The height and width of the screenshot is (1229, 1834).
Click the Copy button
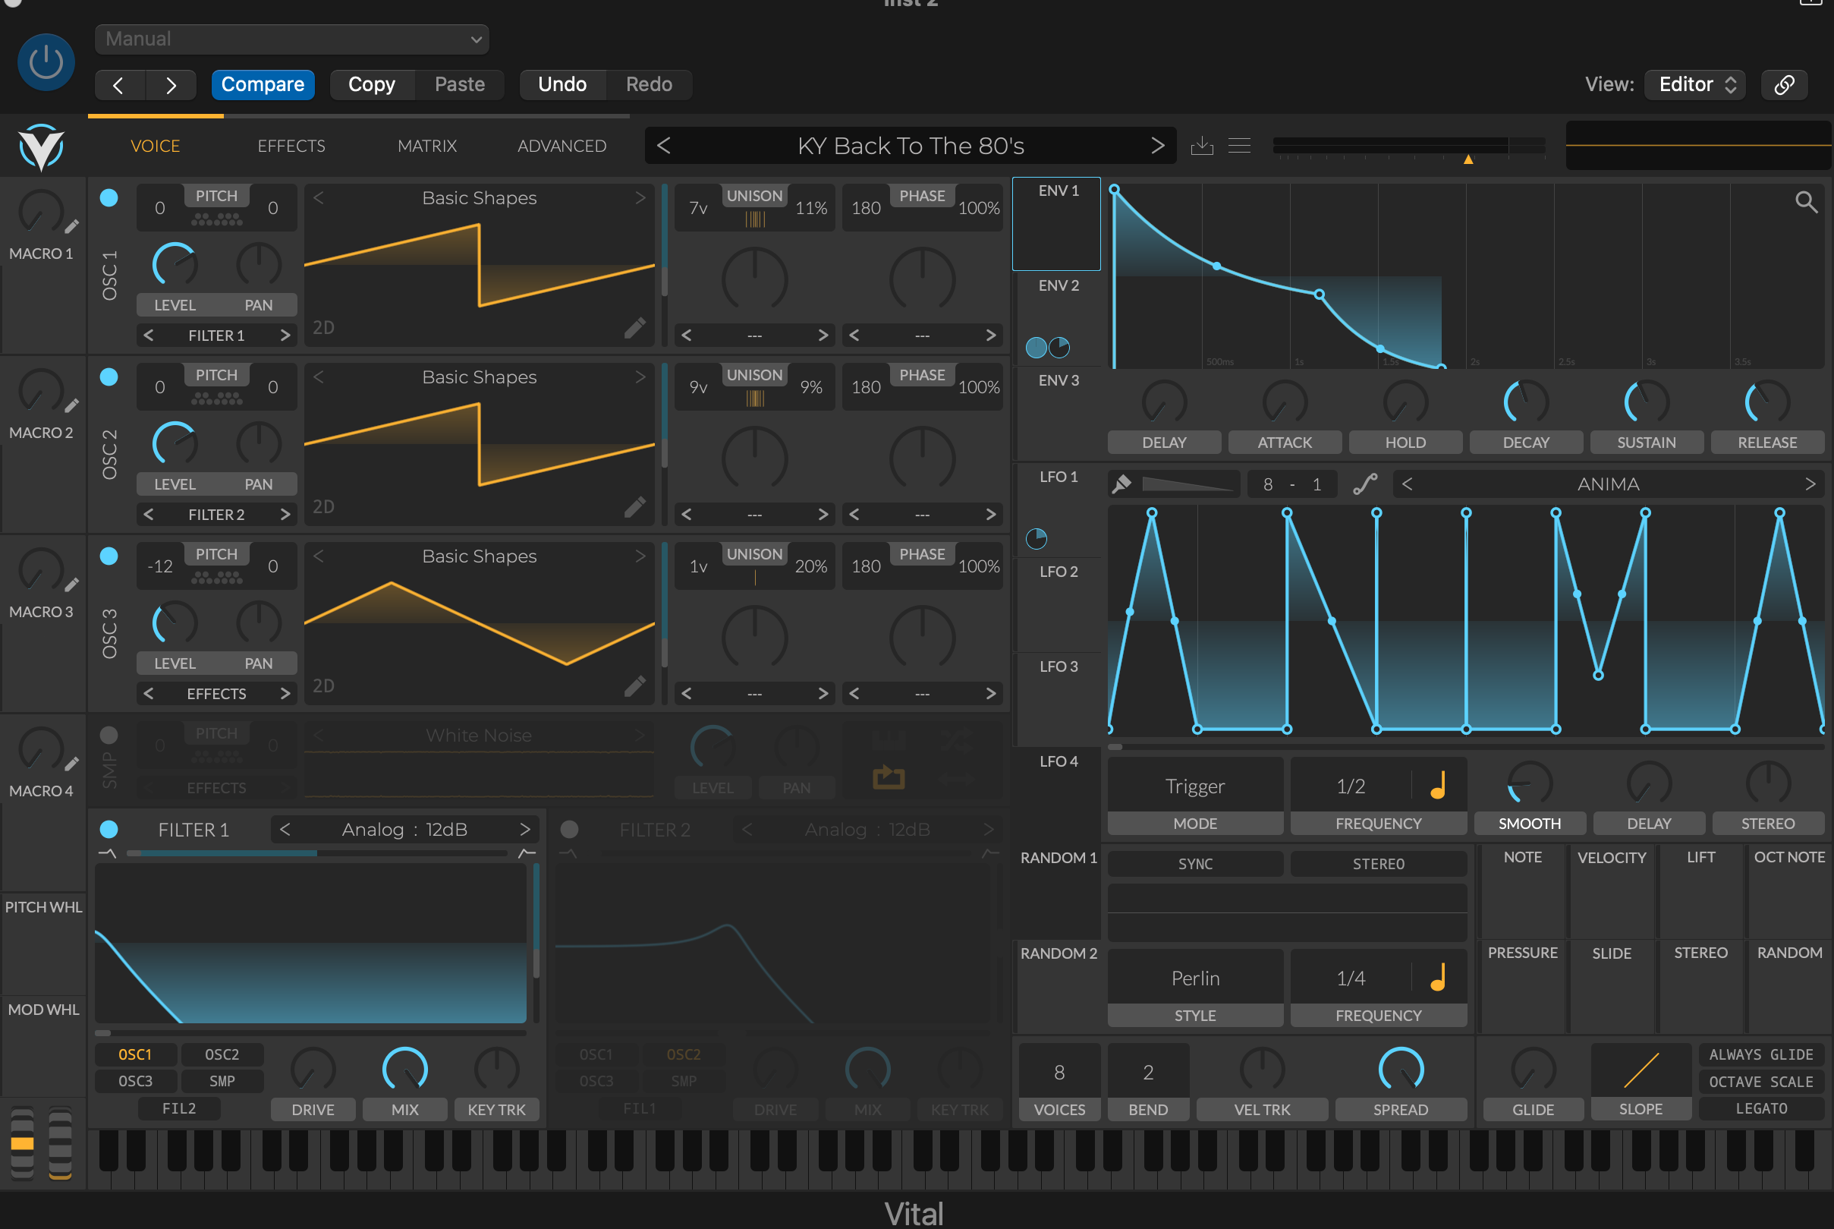pyautogui.click(x=371, y=85)
